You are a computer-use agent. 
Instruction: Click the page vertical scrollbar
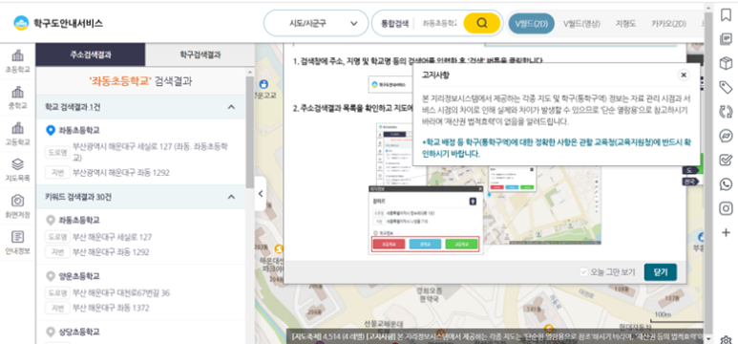pyautogui.click(x=707, y=172)
